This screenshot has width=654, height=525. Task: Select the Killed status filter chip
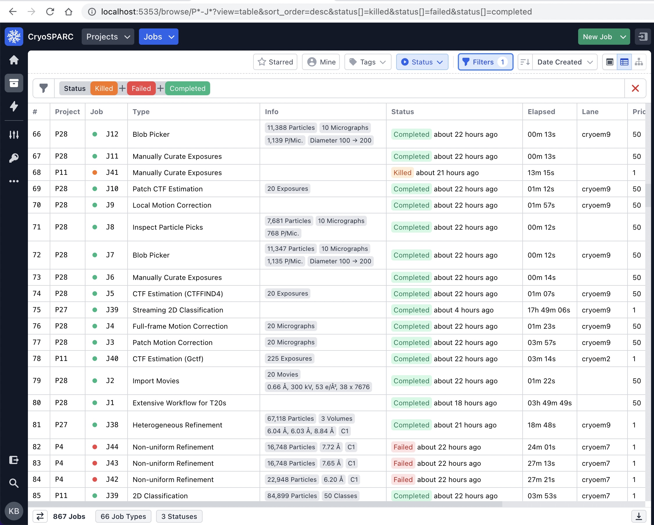coord(104,88)
